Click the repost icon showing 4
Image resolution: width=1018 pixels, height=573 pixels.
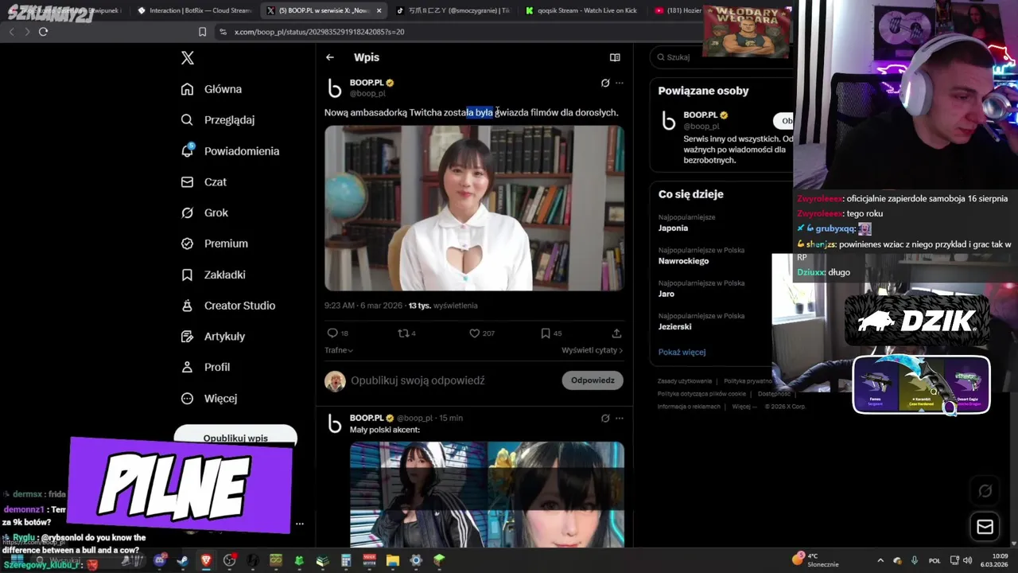tap(402, 333)
